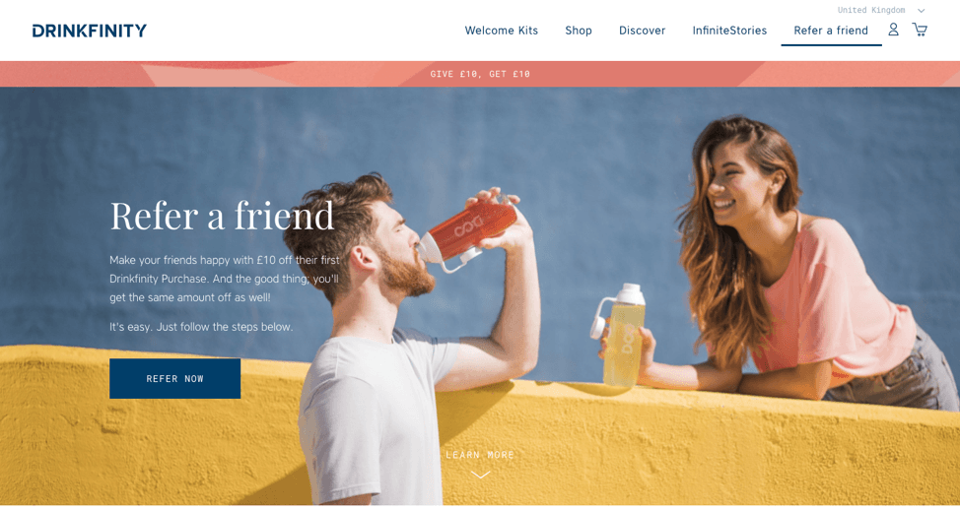Open the Welcome Kits menu

point(501,31)
